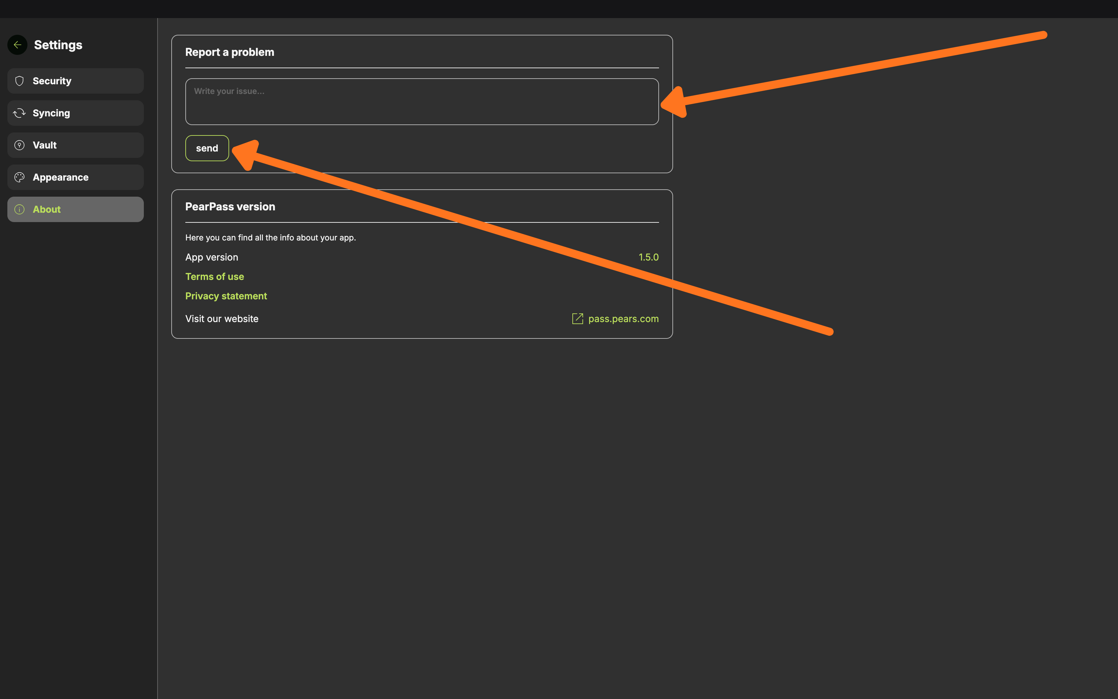
Task: Switch to the Syncing settings
Action: click(75, 113)
